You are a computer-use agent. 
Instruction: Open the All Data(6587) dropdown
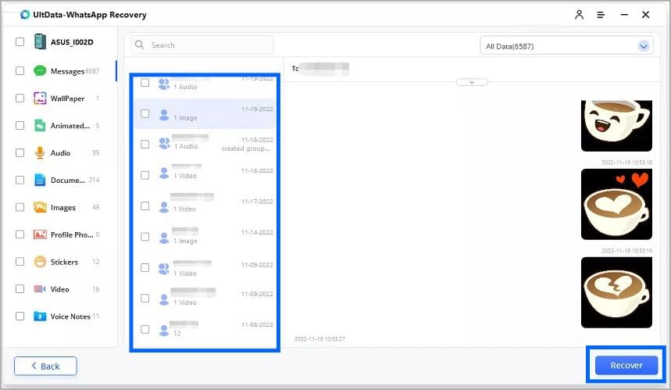pos(566,46)
